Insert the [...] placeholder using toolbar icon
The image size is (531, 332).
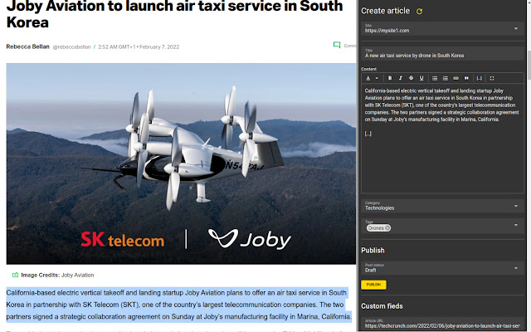[480, 78]
